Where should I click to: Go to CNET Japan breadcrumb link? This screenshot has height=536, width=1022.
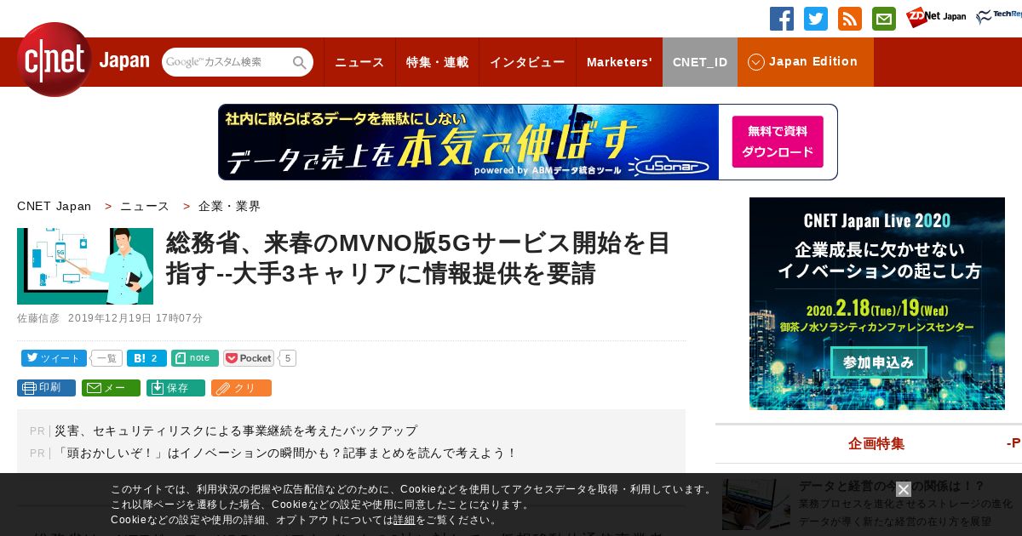tap(54, 206)
